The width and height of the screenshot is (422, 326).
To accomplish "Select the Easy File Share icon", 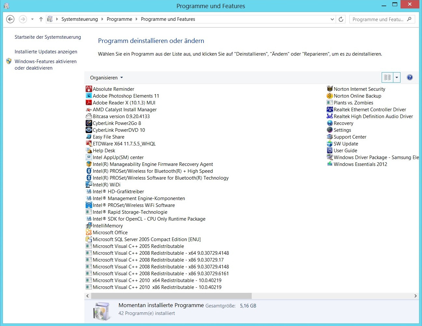I will [89, 137].
